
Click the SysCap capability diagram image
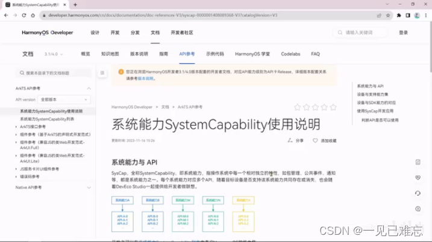pos(183,214)
